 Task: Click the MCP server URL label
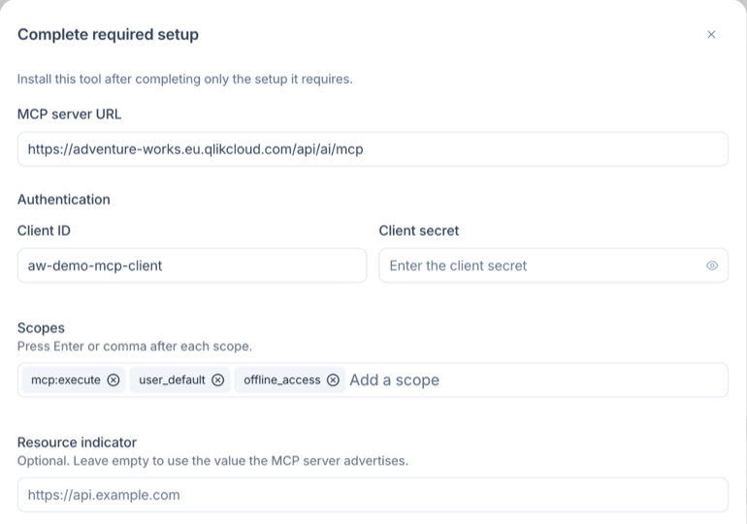click(70, 114)
